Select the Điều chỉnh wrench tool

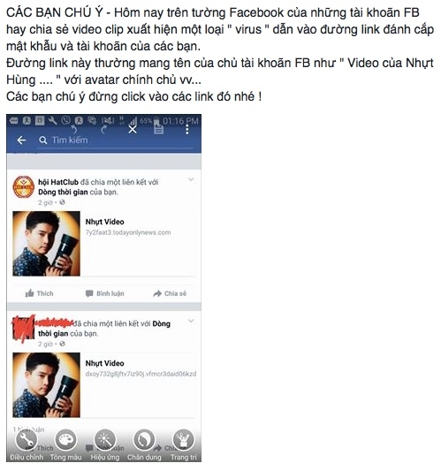(x=27, y=445)
